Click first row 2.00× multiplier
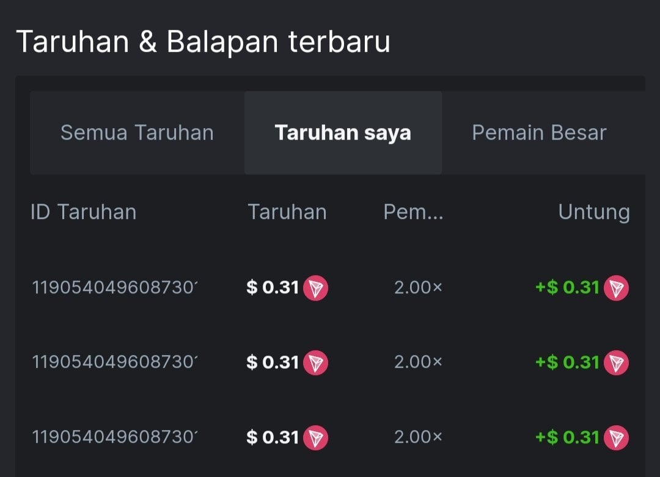660x477 pixels. [418, 288]
